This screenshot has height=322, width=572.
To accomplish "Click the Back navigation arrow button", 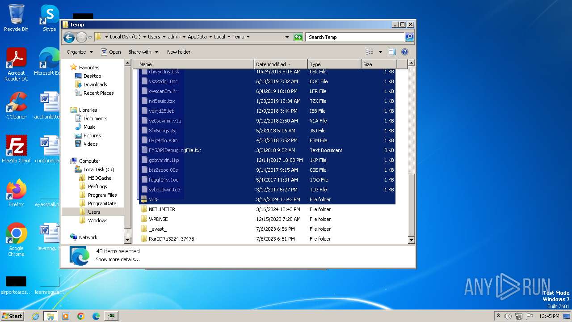I will point(69,37).
